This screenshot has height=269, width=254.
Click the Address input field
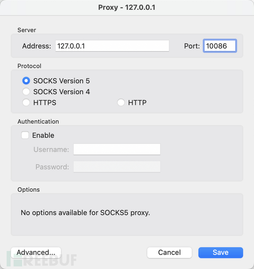(x=112, y=46)
